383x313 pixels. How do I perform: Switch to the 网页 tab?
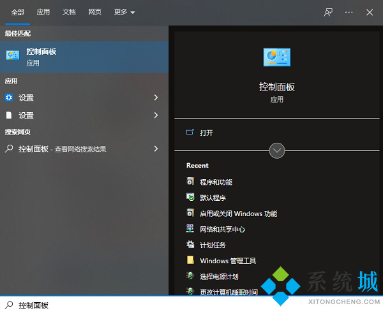point(94,12)
